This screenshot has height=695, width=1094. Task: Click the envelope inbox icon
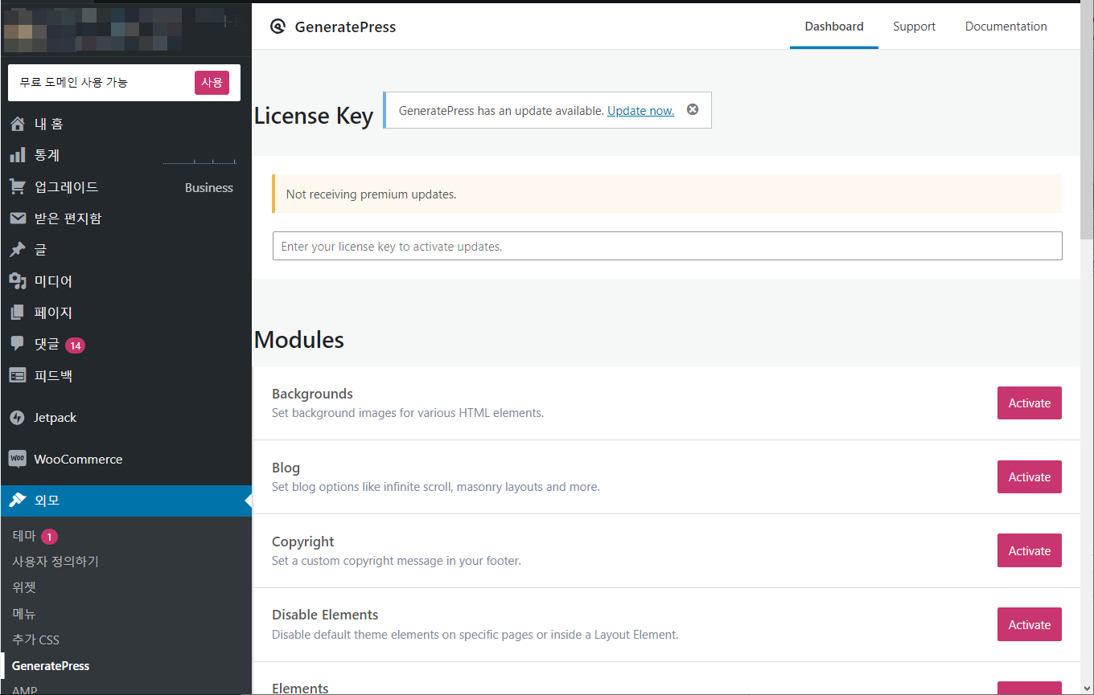(18, 219)
